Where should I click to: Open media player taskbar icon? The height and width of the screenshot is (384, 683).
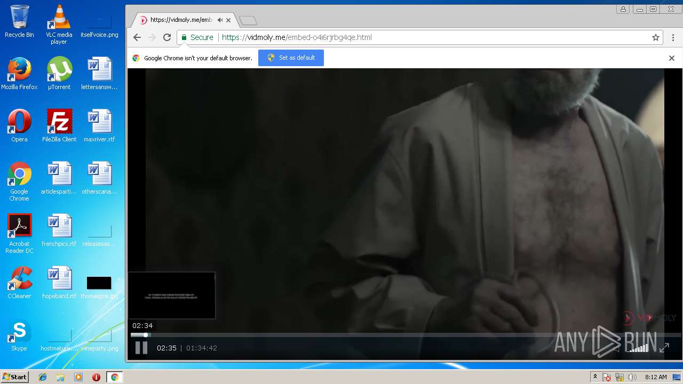78,377
